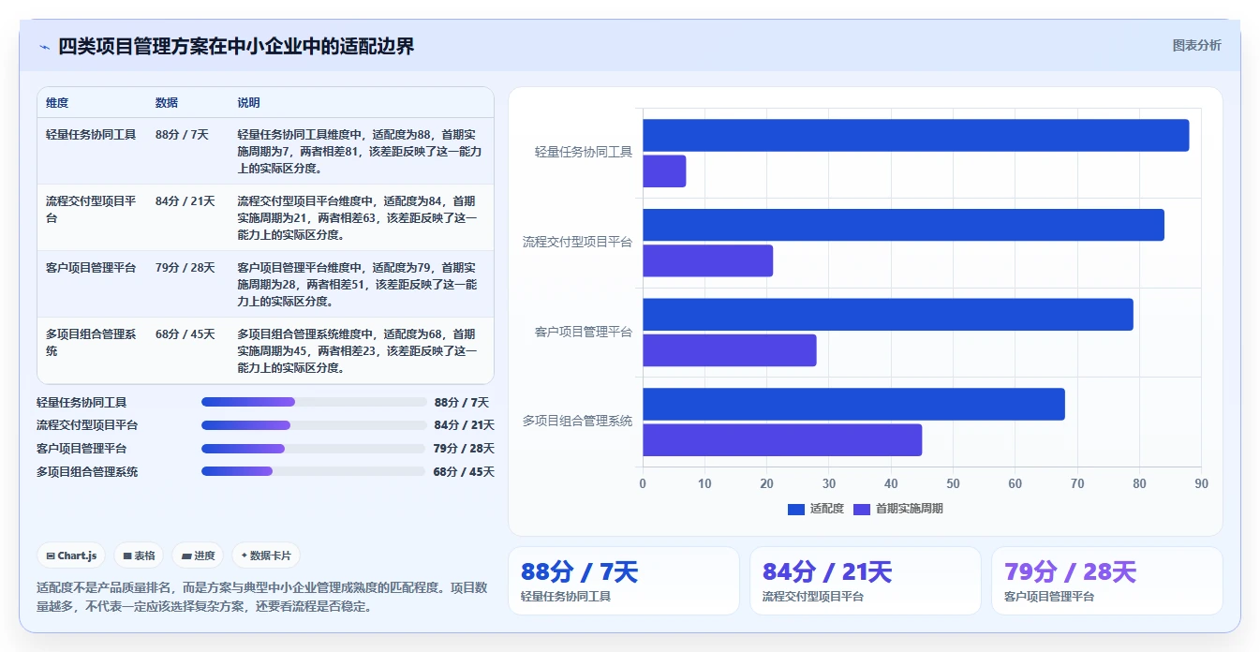This screenshot has height=652, width=1260.
Task: Click the 图表分析 label in the header
Action: click(1196, 45)
